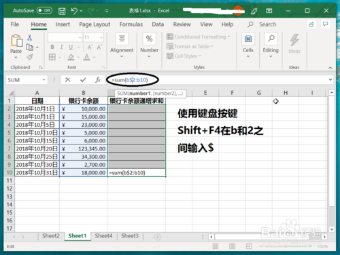The height and width of the screenshot is (255, 340).
Task: Open the Clipboard dialog launcher
Action: 41,67
